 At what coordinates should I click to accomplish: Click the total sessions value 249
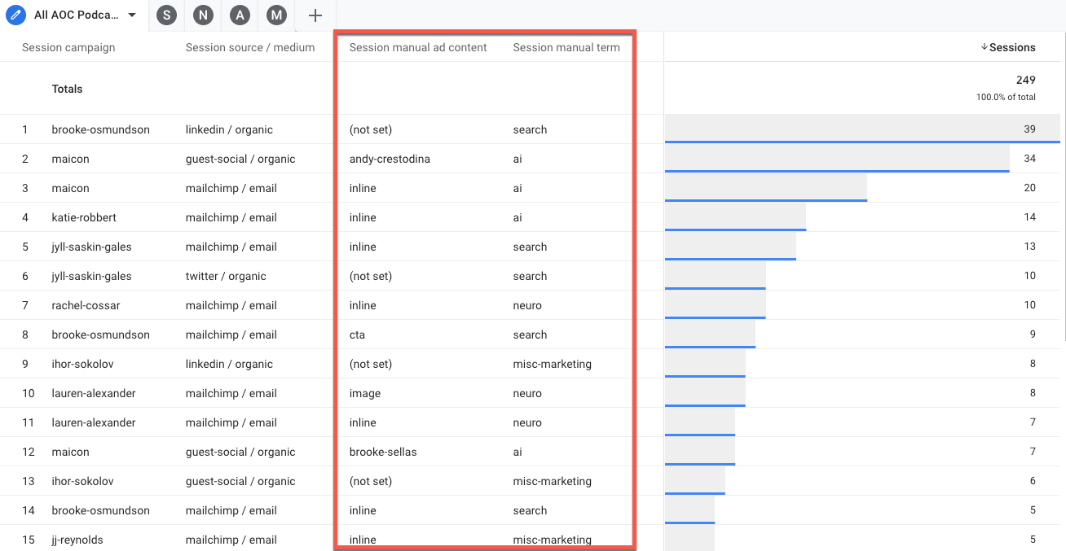click(1026, 80)
